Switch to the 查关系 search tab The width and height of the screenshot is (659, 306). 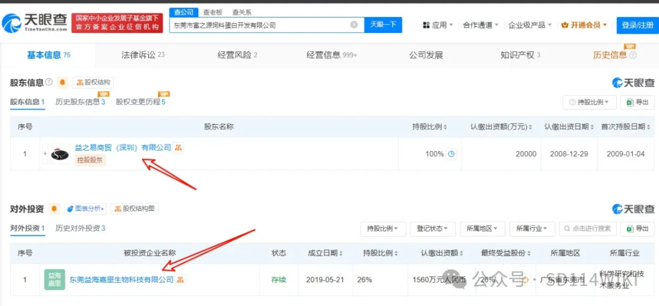tap(241, 12)
